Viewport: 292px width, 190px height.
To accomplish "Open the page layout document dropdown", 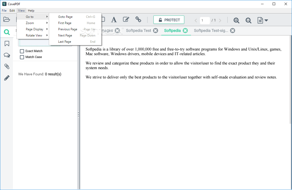I will point(263,20).
